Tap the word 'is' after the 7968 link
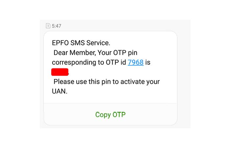230x148 pixels. click(x=148, y=62)
